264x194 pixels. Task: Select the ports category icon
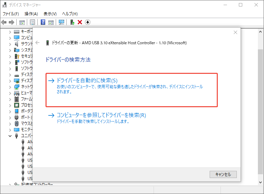pyautogui.click(x=17, y=117)
